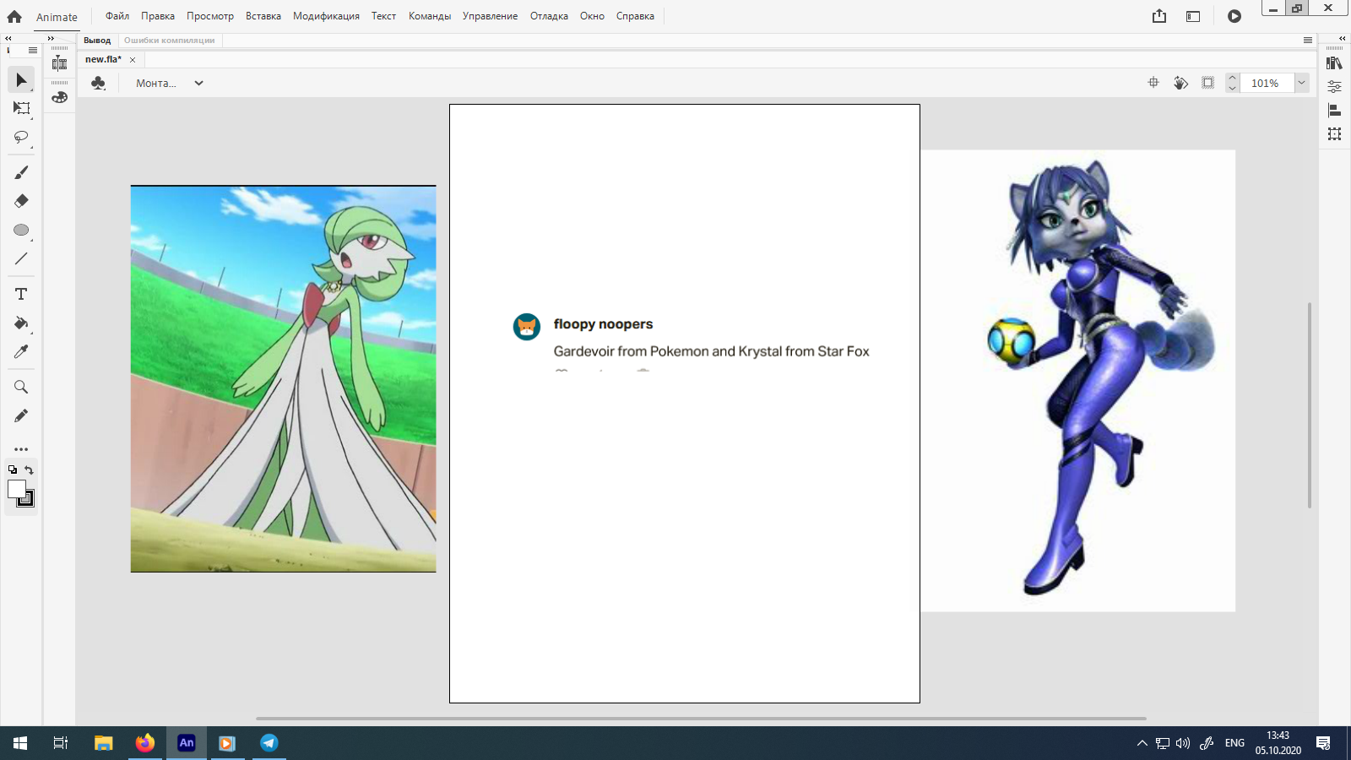Activate the Eraser tool
The width and height of the screenshot is (1351, 760).
21,201
